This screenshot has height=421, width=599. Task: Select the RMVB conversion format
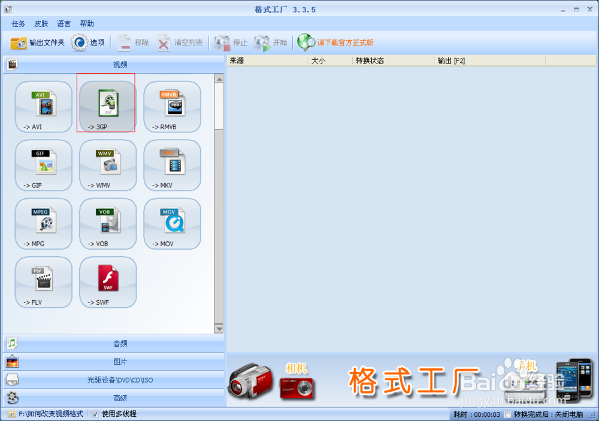[x=172, y=108]
